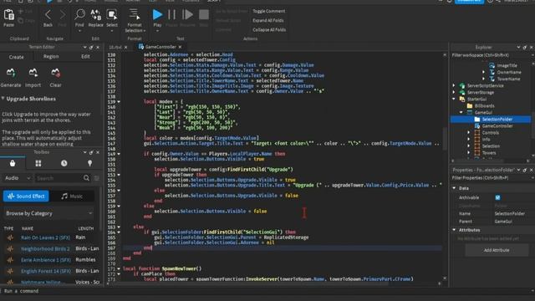Start playtest with Play button
Screen dimensions: 535x301
coord(157,15)
